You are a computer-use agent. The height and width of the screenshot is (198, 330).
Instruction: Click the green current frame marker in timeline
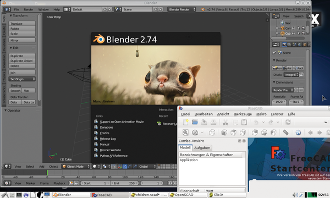(47, 173)
